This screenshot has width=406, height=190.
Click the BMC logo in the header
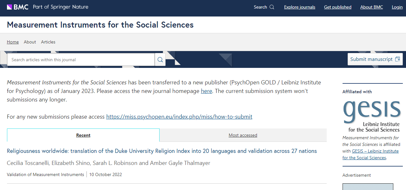coord(18,7)
